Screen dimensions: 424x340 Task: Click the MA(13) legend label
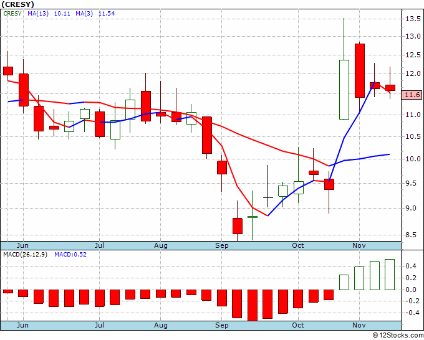pos(38,13)
